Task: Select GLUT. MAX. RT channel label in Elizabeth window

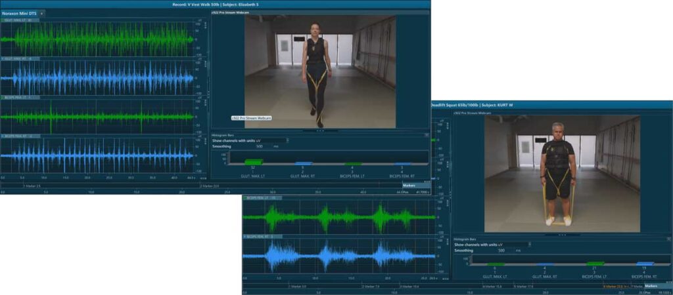Action: (x=20, y=58)
